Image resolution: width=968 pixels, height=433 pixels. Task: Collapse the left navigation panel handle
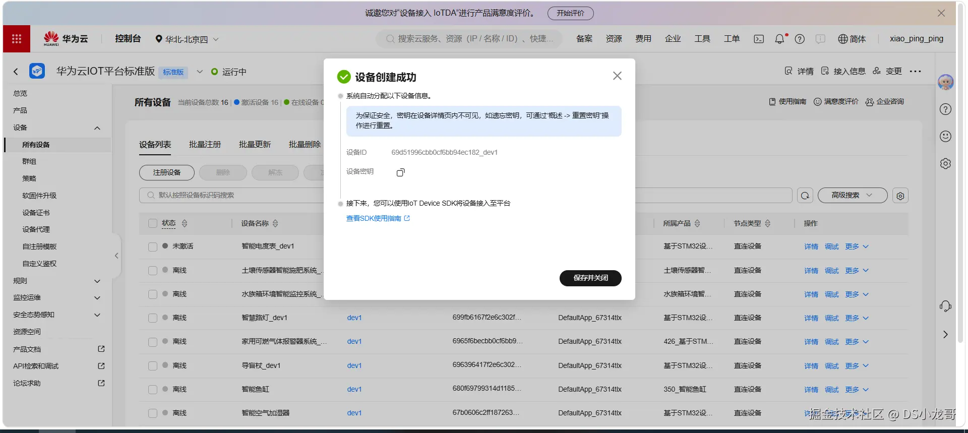(x=116, y=256)
